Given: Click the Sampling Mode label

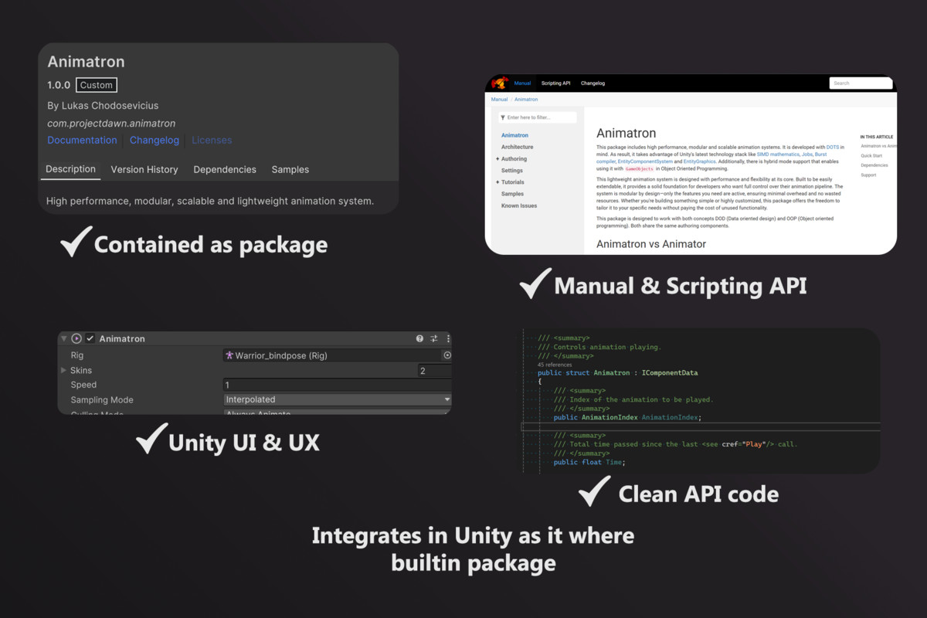Looking at the screenshot, I should pos(102,400).
